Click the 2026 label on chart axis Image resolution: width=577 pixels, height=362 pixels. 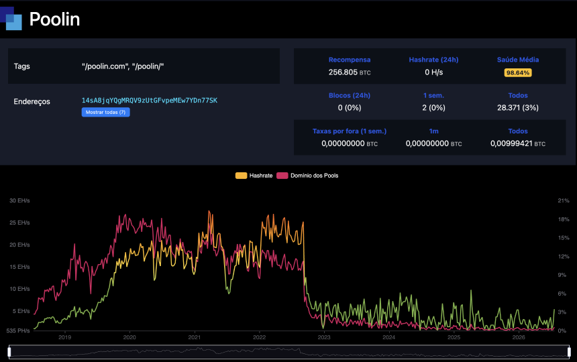[519, 337]
